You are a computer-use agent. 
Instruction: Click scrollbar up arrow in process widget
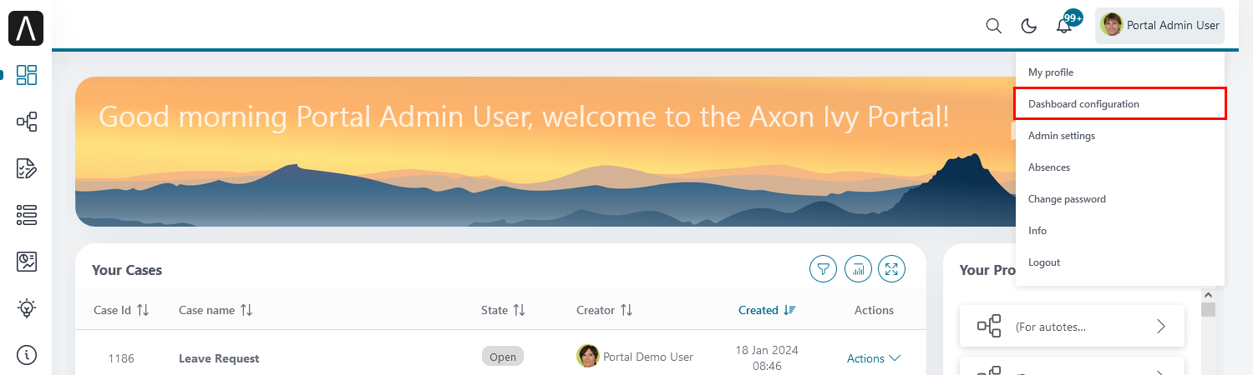[x=1208, y=294]
